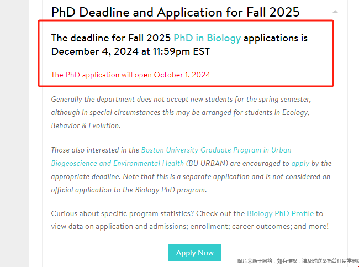Click the 'Behavior & Evolution.' text

coord(86,126)
